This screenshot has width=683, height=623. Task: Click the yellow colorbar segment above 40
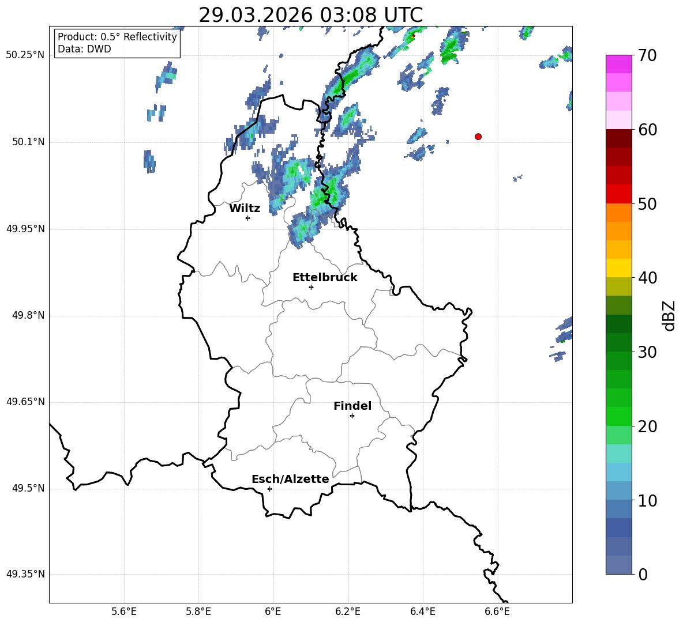619,268
